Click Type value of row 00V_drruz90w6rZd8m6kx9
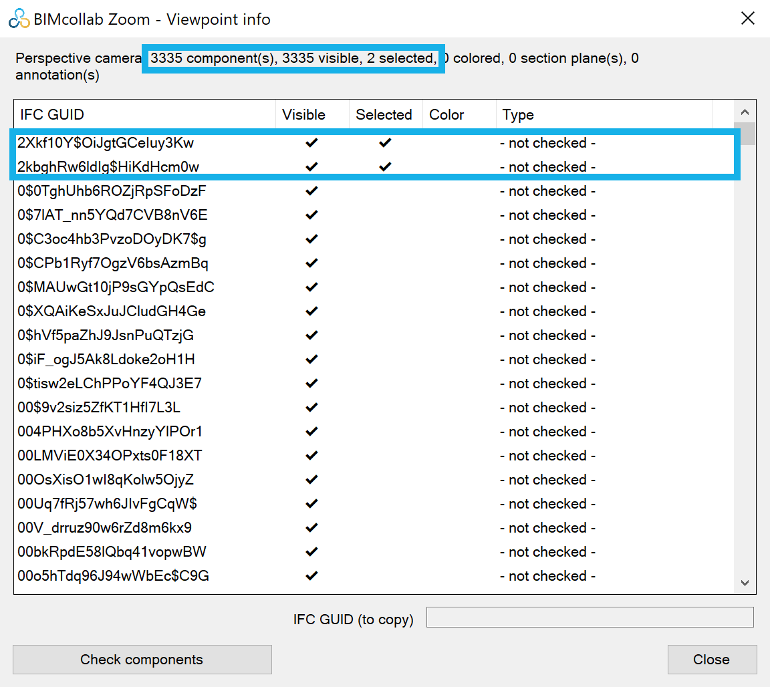The width and height of the screenshot is (770, 687). coord(547,528)
